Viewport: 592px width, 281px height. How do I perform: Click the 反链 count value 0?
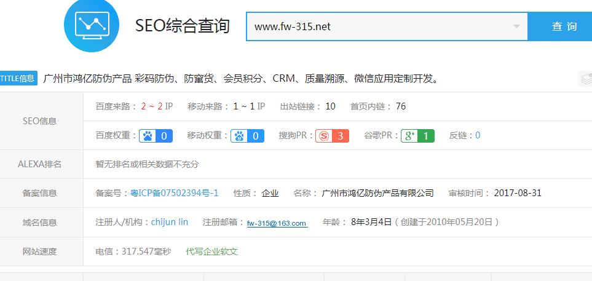click(478, 136)
